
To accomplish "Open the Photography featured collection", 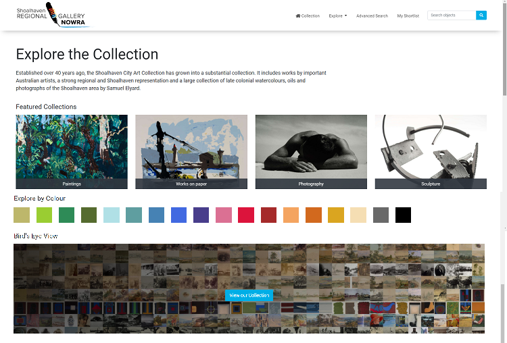I will (311, 152).
